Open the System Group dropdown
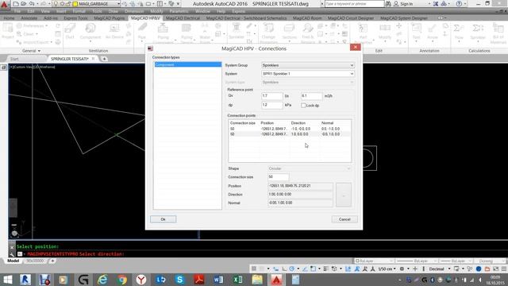This screenshot has width=508, height=286. pos(308,65)
